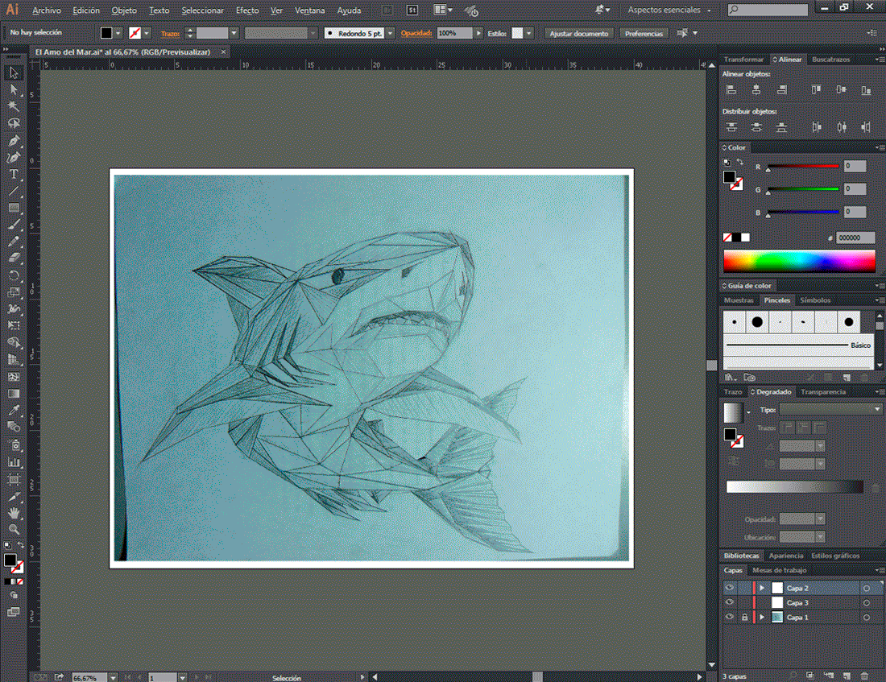Open the stroke weight (Trazo) dropdown
The width and height of the screenshot is (886, 682).
[234, 33]
